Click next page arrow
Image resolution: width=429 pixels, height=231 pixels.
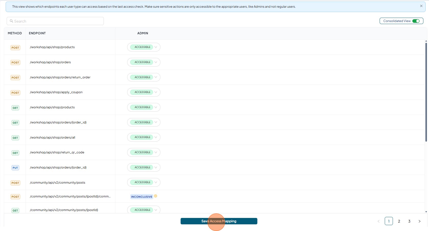pyautogui.click(x=420, y=221)
